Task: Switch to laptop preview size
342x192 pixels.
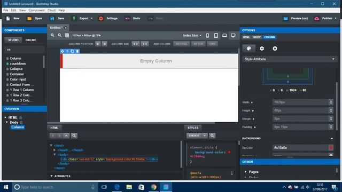Action: click(x=224, y=35)
